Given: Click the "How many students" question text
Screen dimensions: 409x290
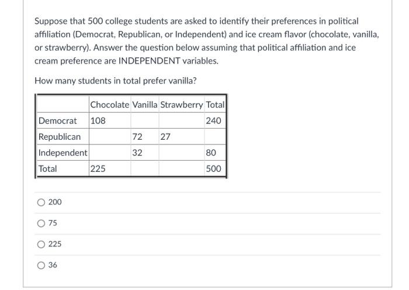Looking at the screenshot, I should tap(116, 81).
